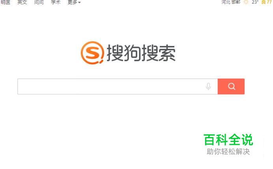Click the 77 air quality index number
This screenshot has width=273, height=169.
[x=269, y=2]
